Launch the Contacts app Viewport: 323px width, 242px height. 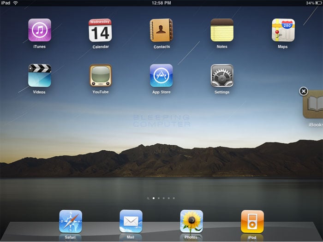point(161,30)
